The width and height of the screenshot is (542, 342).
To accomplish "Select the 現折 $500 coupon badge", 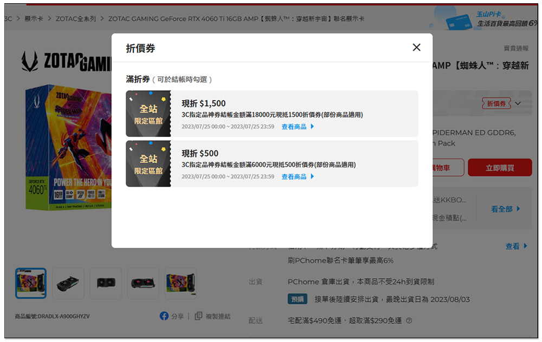I will coord(149,164).
